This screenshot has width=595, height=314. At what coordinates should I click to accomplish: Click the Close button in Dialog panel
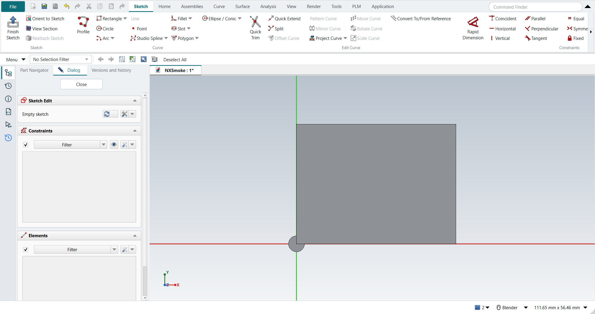tap(82, 84)
